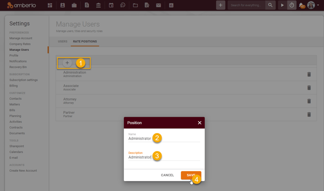Add a new rate position with plus
The height and width of the screenshot is (191, 324).
[x=67, y=63]
